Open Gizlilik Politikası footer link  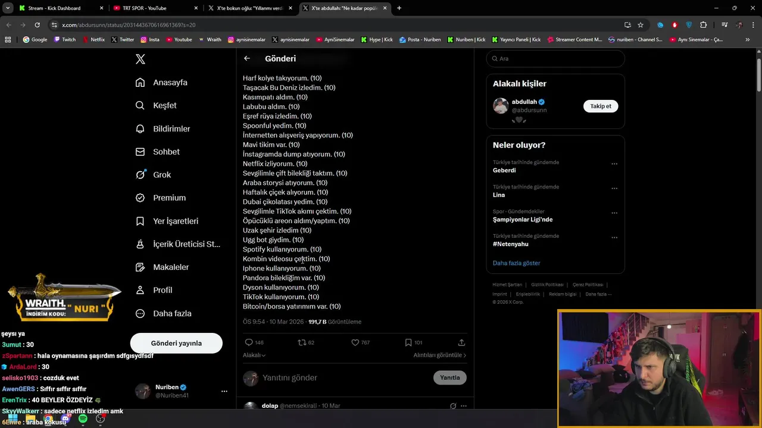click(x=547, y=285)
